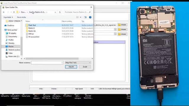Click the Dow... breadcrumb segment
The width and height of the screenshot is (189, 106).
(x=23, y=12)
